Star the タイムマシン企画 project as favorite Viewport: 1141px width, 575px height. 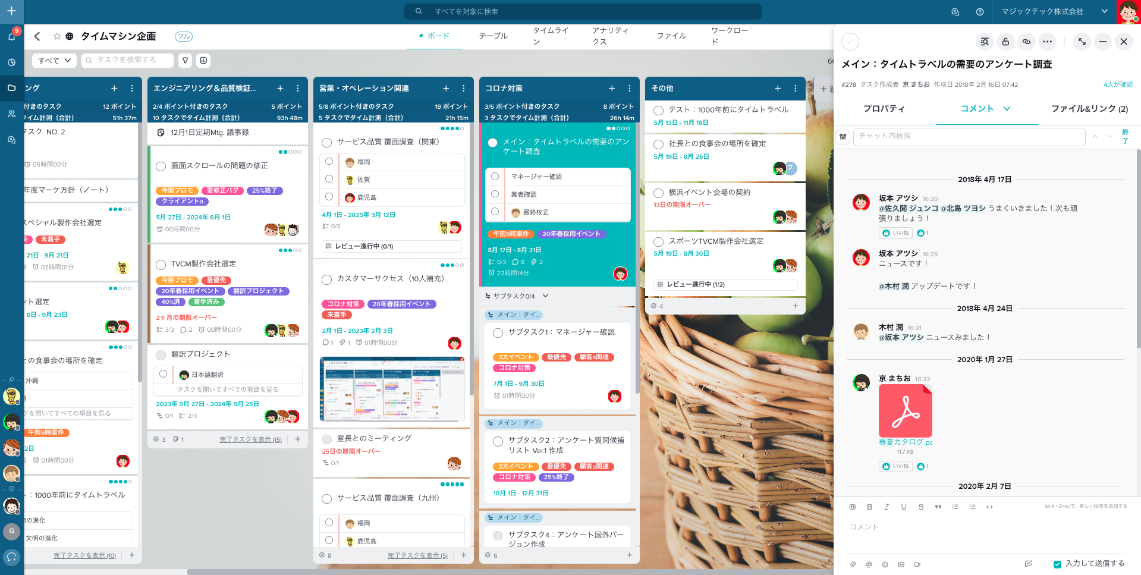pyautogui.click(x=57, y=36)
